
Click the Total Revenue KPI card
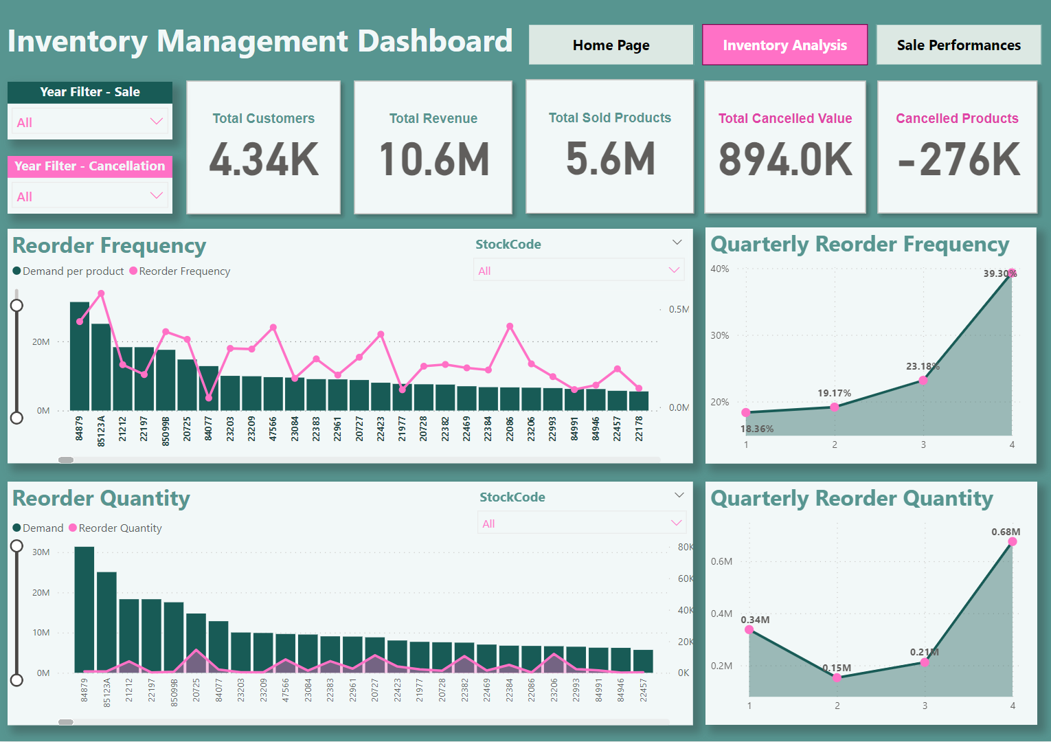[x=433, y=147]
